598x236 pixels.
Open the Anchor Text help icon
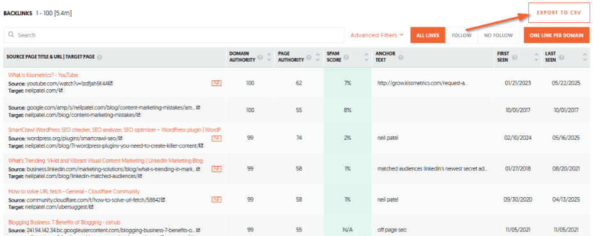point(401,58)
